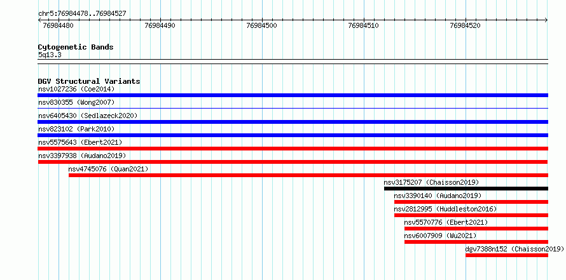The image size is (566, 280).
Task: Click the black bar under nsv3175207
Action: pos(466,189)
